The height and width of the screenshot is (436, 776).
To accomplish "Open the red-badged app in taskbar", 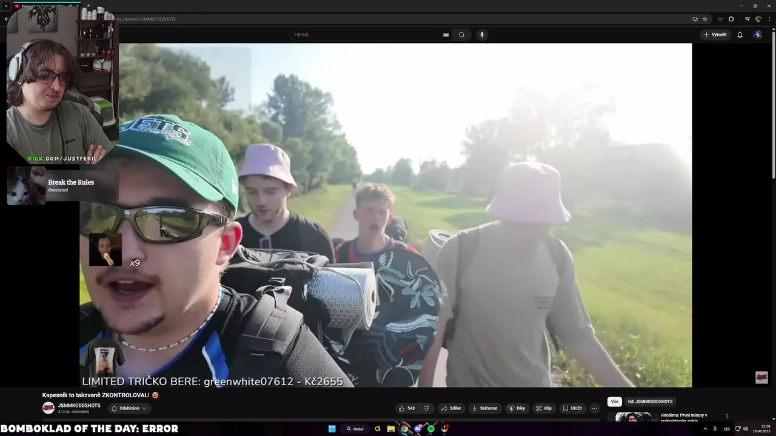I will click(444, 429).
